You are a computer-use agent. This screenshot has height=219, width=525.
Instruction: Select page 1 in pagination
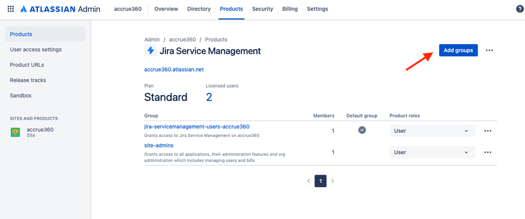point(320,181)
